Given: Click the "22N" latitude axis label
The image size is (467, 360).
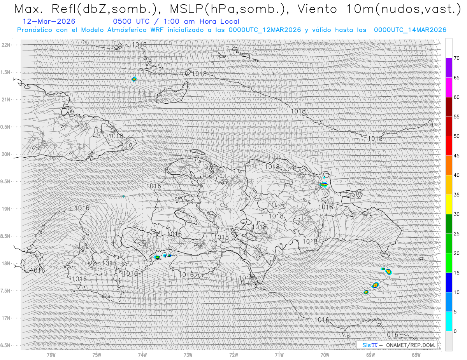Looking at the screenshot, I should click(7, 45).
